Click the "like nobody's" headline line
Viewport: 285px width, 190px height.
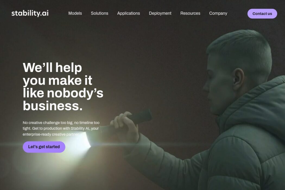(63, 93)
